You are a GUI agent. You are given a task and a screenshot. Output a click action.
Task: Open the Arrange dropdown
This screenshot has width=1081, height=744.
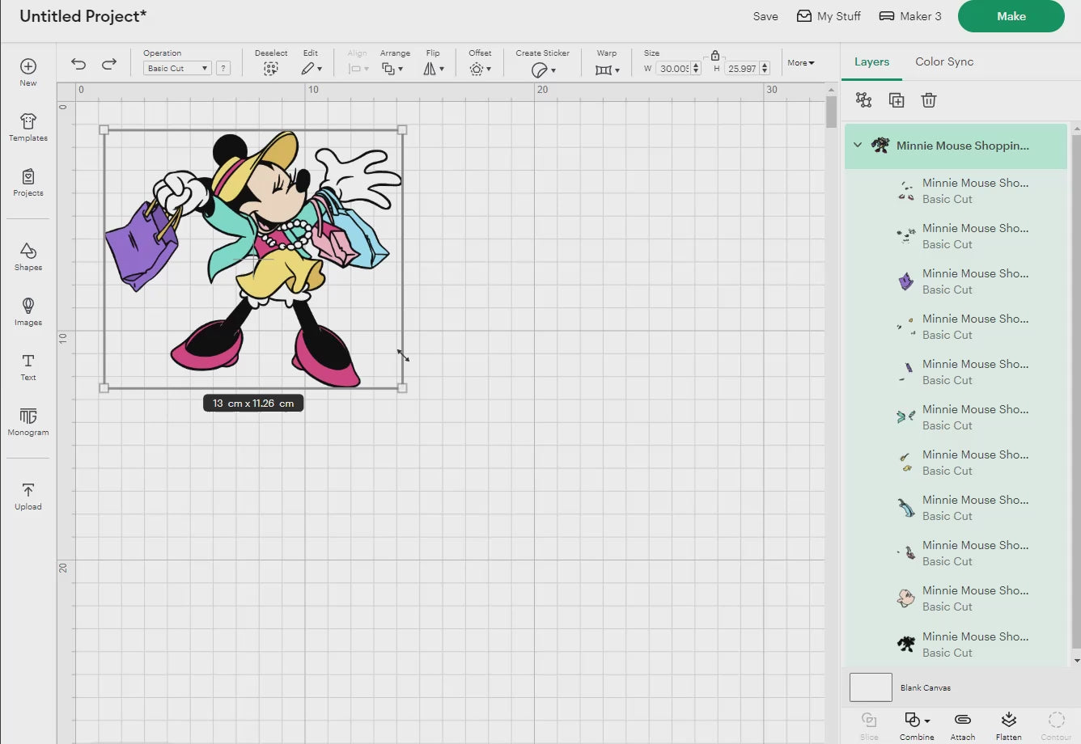click(392, 70)
